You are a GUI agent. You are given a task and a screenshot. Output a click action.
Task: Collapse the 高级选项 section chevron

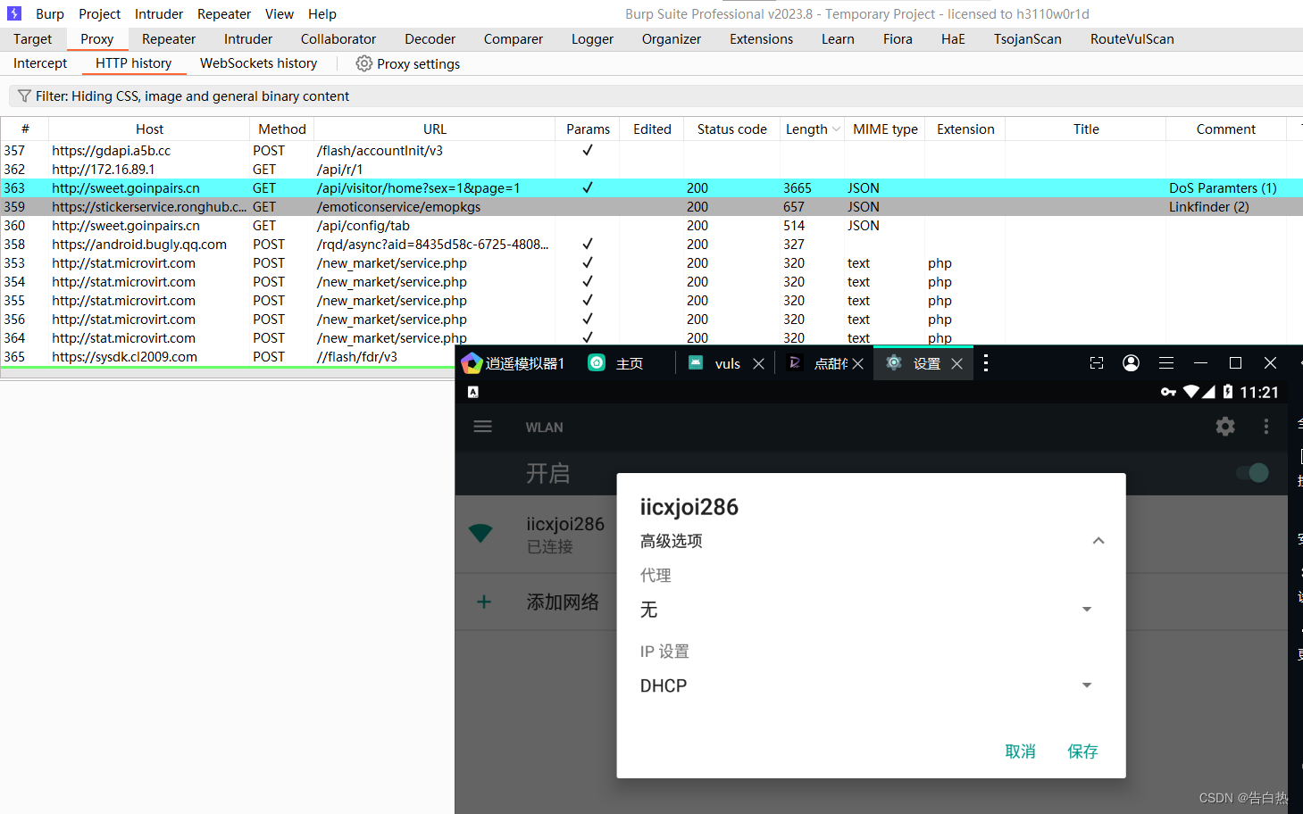[x=1098, y=541]
